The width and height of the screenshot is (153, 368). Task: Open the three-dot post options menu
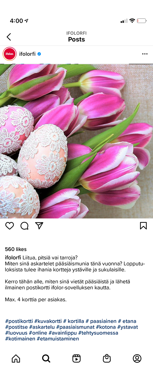[145, 54]
